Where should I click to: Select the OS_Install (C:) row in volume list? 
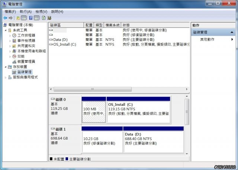click(119, 45)
